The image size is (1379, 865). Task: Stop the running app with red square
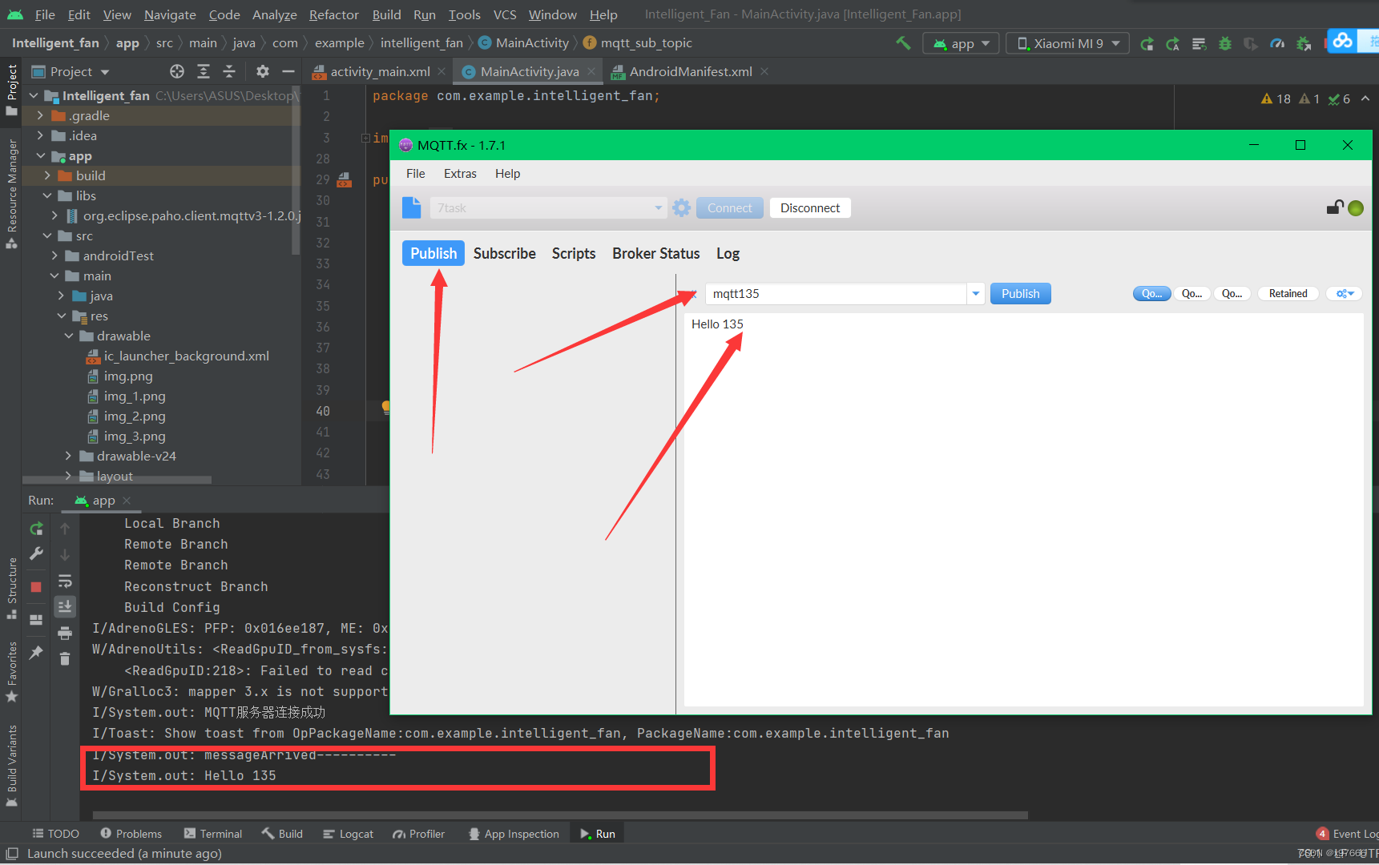[x=36, y=587]
